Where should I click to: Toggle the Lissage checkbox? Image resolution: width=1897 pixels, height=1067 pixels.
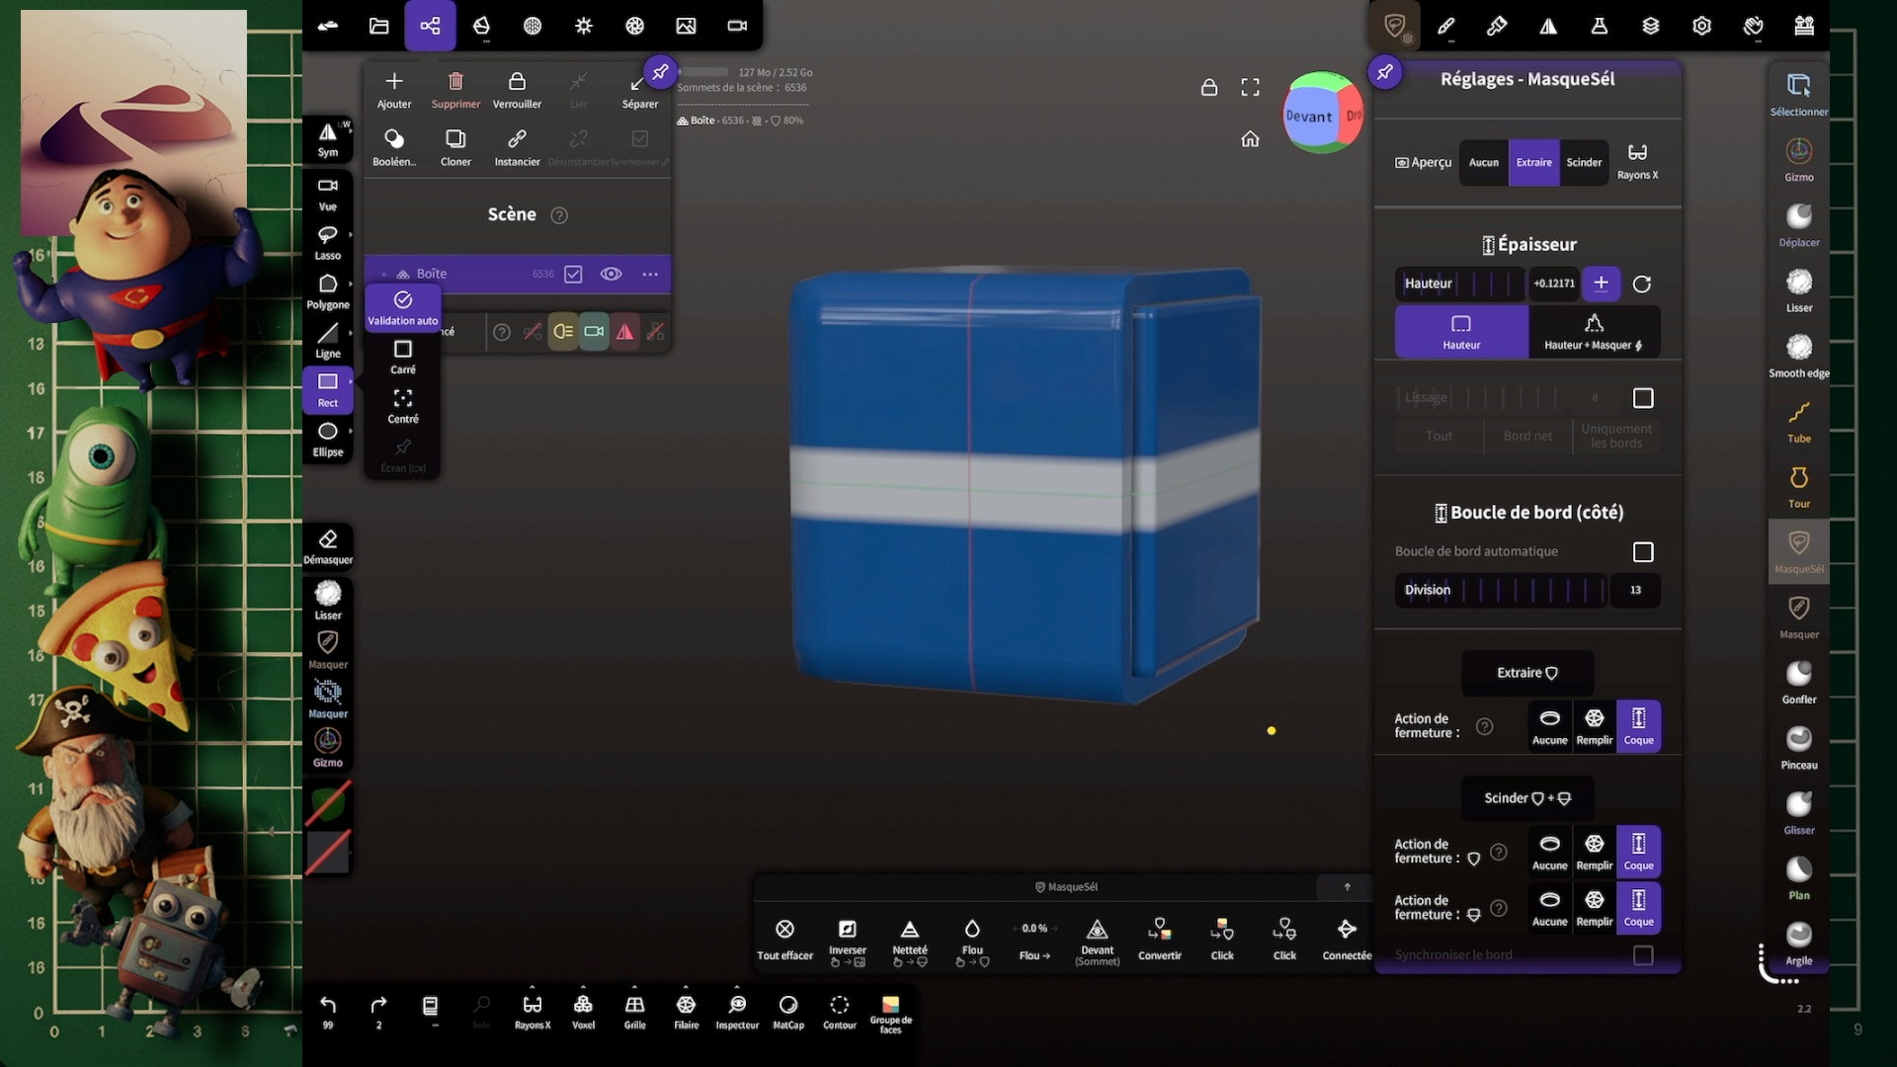point(1642,398)
